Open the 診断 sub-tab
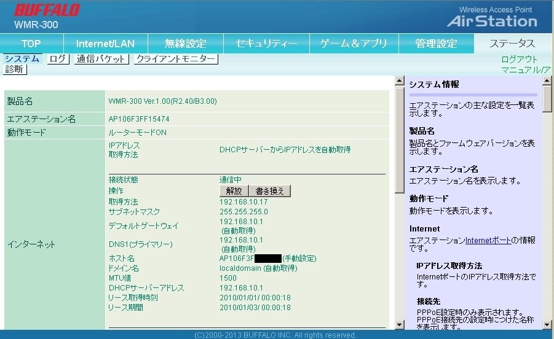Image resolution: width=554 pixels, height=339 pixels. [15, 69]
